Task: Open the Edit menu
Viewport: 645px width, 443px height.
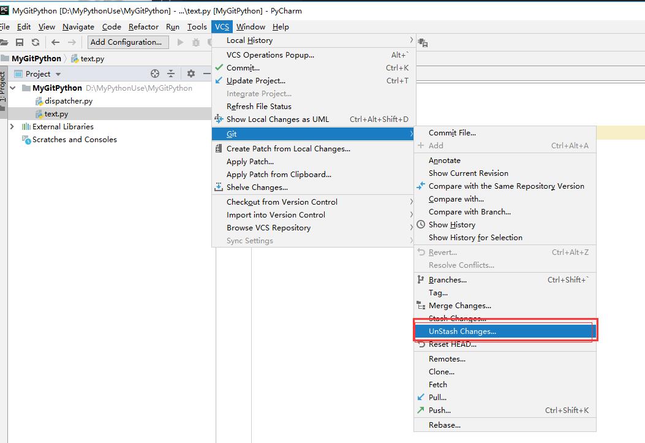Action: 24,27
